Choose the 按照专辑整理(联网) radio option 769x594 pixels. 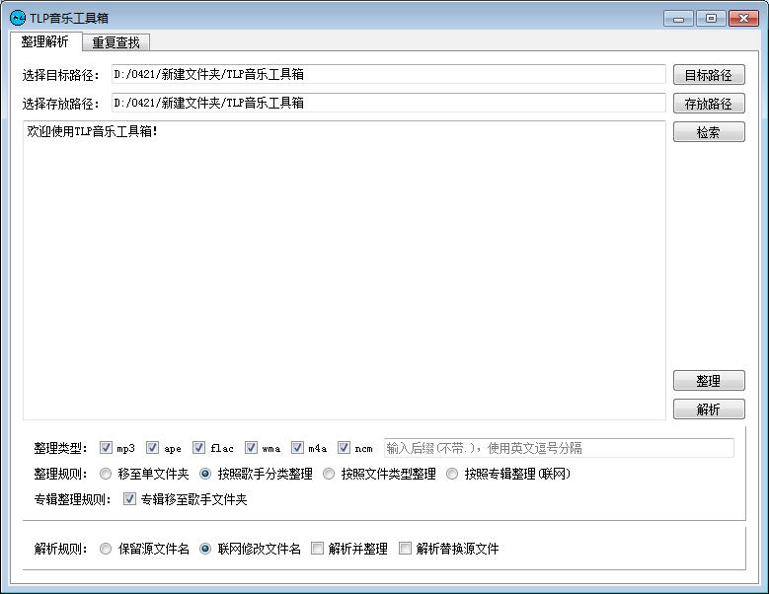[452, 474]
